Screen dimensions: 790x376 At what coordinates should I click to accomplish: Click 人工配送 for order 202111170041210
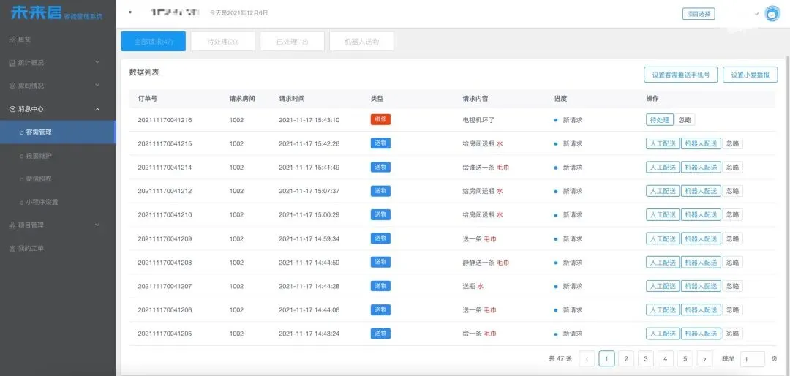point(663,215)
